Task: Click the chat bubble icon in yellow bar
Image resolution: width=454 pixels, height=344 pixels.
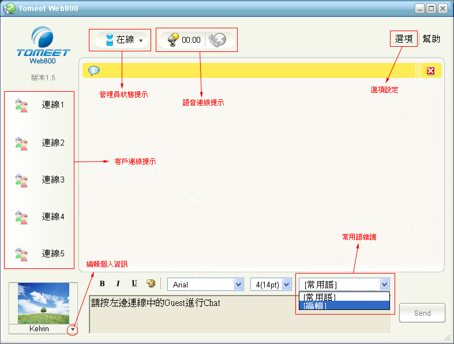Action: (93, 70)
